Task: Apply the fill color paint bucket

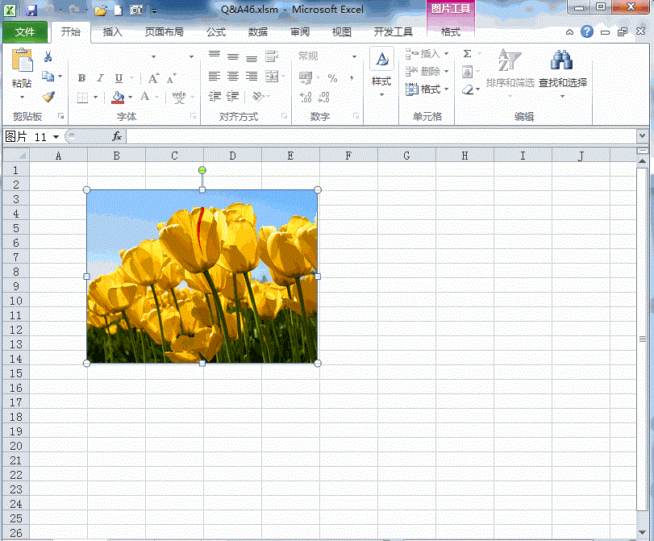Action: (x=118, y=97)
